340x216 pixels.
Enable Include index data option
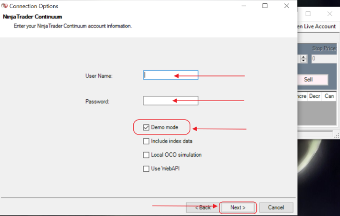[146, 141]
